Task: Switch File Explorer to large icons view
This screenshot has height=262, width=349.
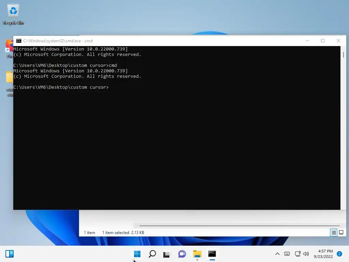Action: point(341,233)
